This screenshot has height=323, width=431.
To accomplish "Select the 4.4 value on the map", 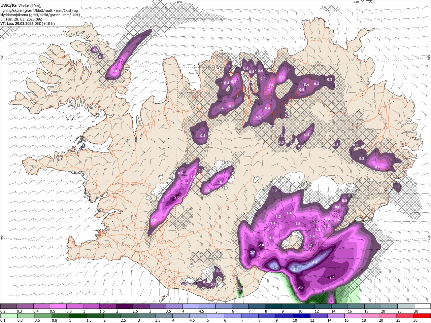I will (x=315, y=262).
